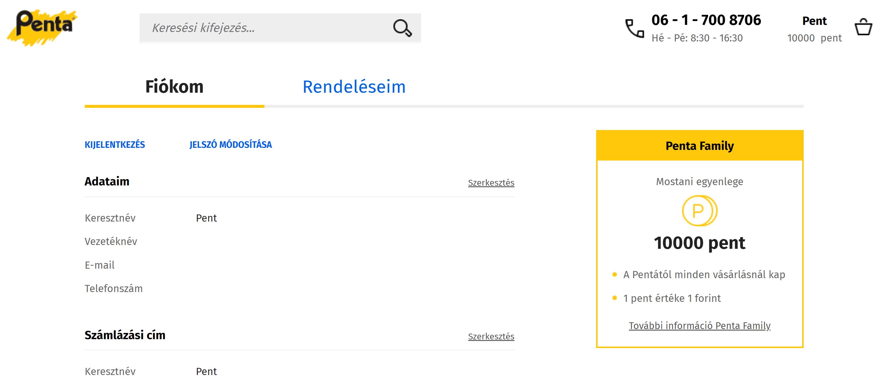This screenshot has height=383, width=892.
Task: Click the pent coin icon
Action: 700,211
